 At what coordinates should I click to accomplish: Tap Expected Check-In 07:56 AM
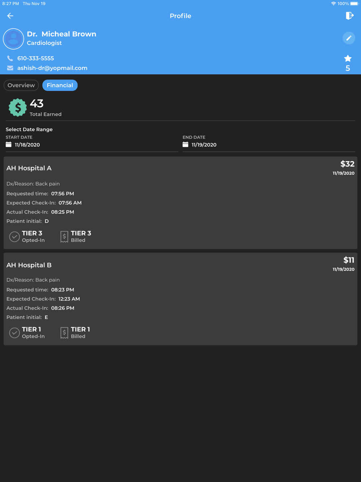[44, 203]
